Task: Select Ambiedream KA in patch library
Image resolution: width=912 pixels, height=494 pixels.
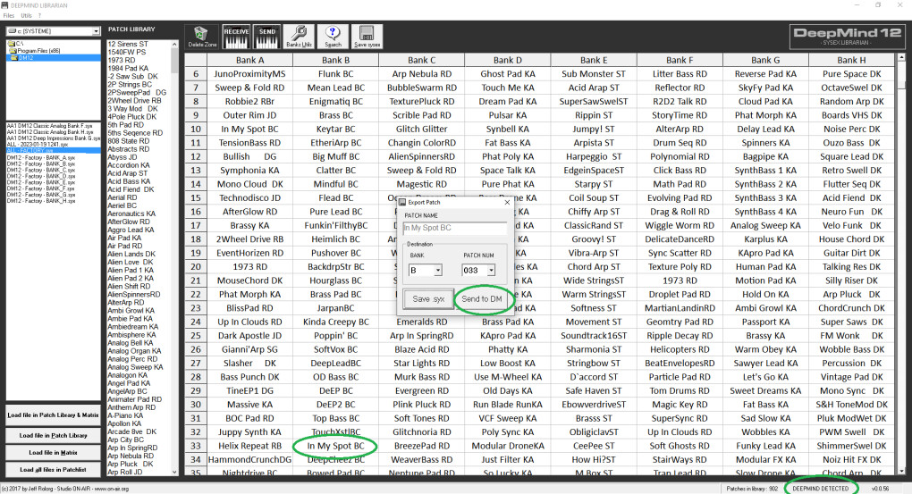Action: [132, 327]
